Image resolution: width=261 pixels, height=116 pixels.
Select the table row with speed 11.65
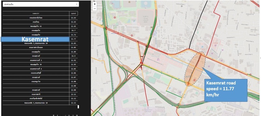tap(40, 26)
